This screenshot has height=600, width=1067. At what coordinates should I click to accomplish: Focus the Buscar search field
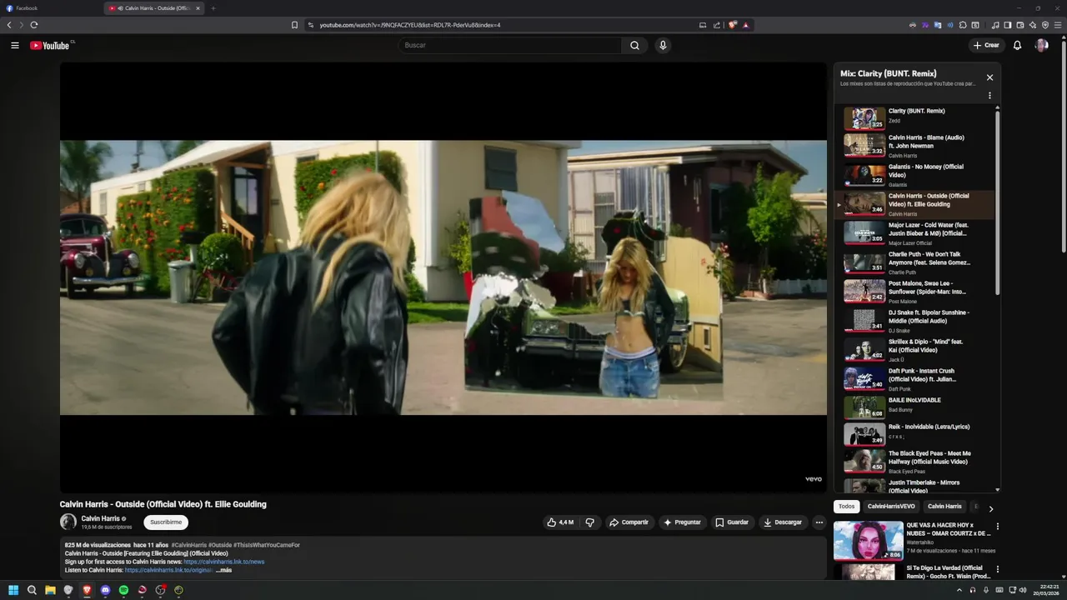pyautogui.click(x=509, y=45)
